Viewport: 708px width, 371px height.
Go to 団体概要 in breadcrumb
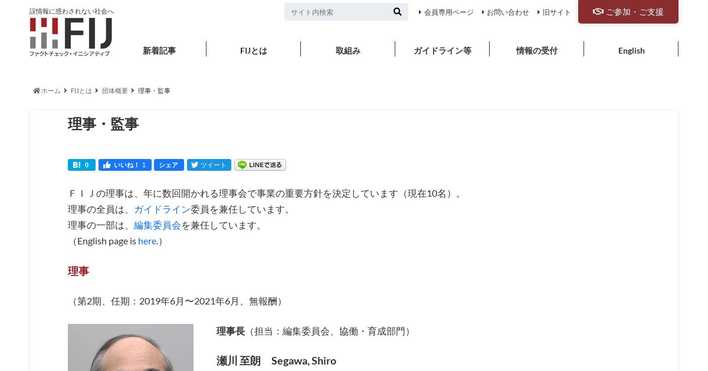point(115,91)
